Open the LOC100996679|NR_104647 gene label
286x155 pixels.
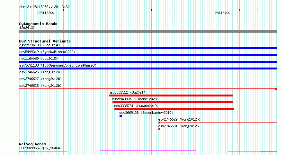40,148
